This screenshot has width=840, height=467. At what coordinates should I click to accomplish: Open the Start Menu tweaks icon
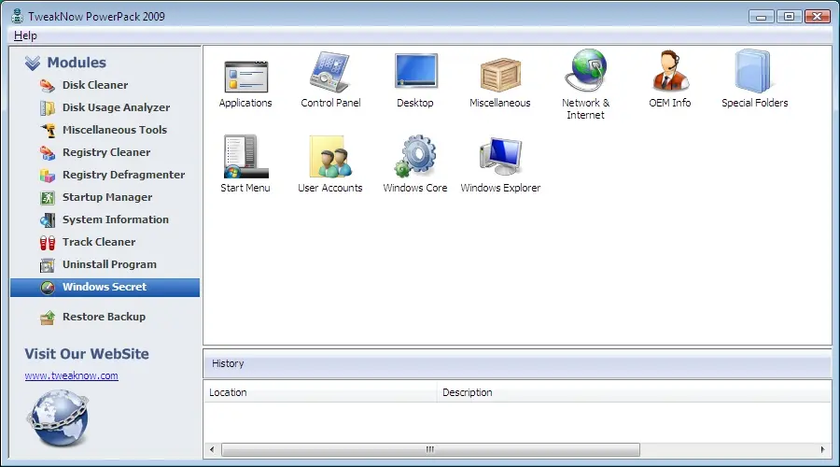pos(245,158)
